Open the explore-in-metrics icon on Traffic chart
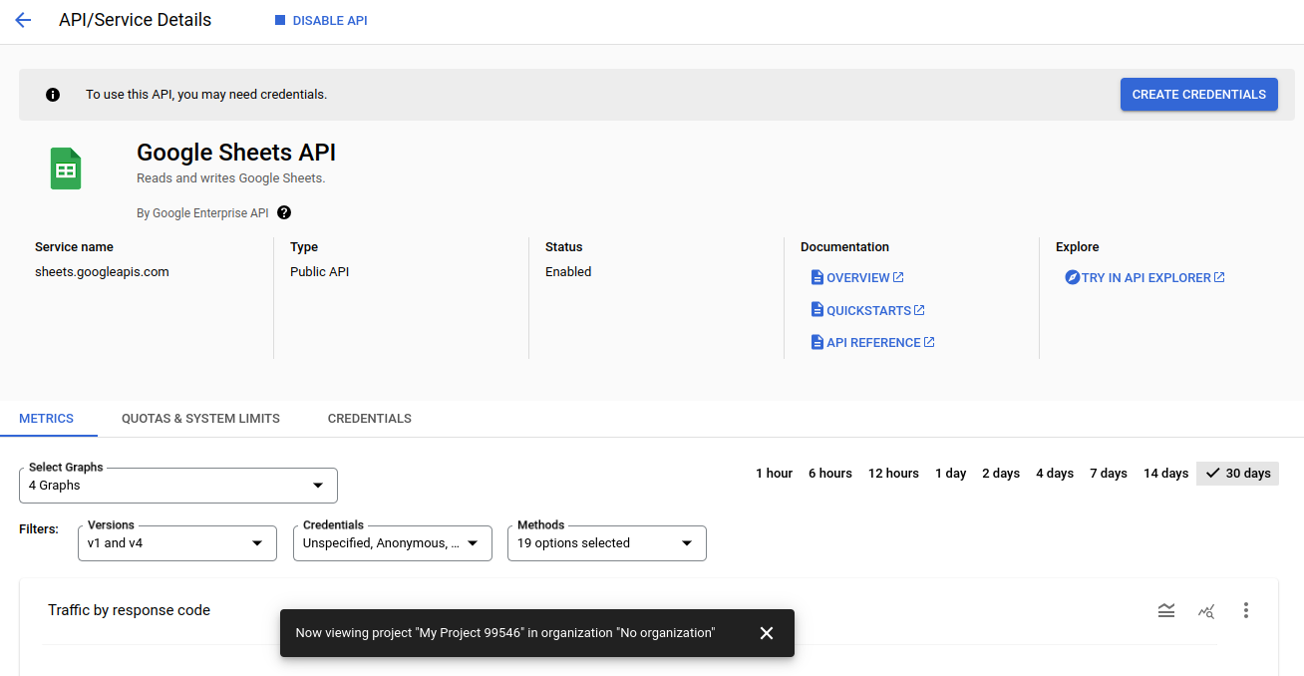This screenshot has width=1304, height=676. [x=1206, y=610]
